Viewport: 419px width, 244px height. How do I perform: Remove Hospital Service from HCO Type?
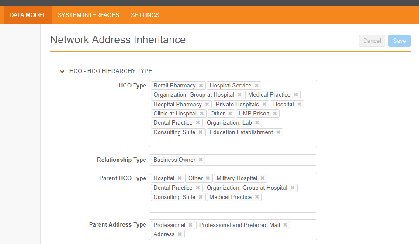(256, 86)
